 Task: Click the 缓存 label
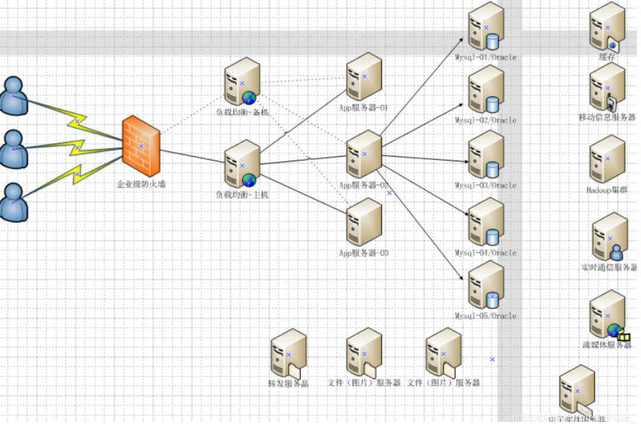coord(607,57)
